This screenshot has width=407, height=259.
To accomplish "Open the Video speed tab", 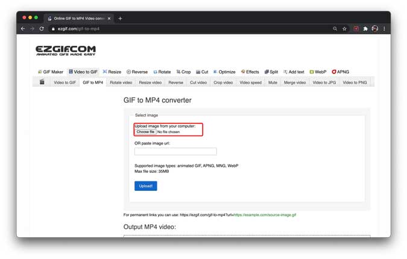I will pyautogui.click(x=250, y=83).
